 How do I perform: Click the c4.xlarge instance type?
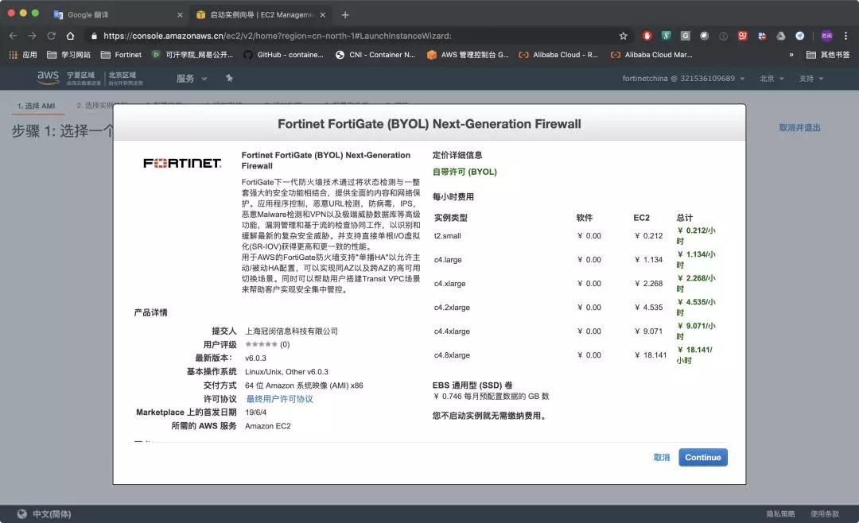(449, 283)
